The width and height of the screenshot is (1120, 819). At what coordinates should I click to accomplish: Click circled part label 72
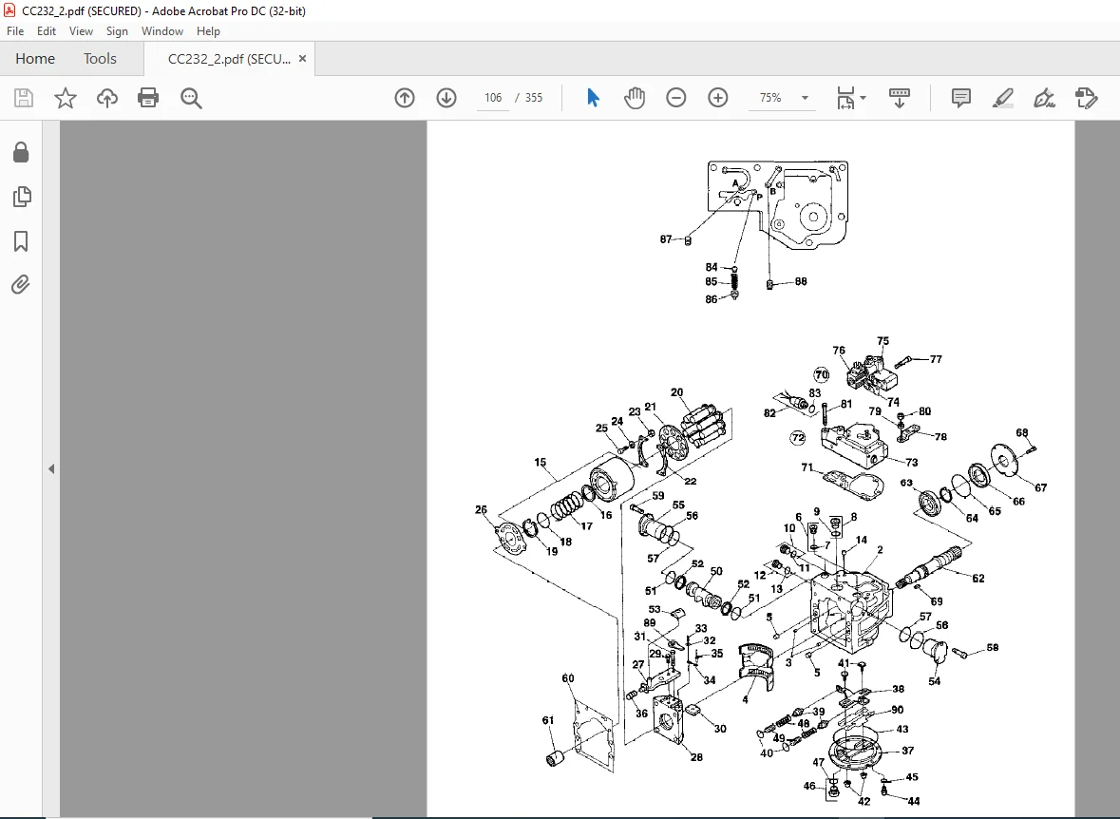(798, 437)
